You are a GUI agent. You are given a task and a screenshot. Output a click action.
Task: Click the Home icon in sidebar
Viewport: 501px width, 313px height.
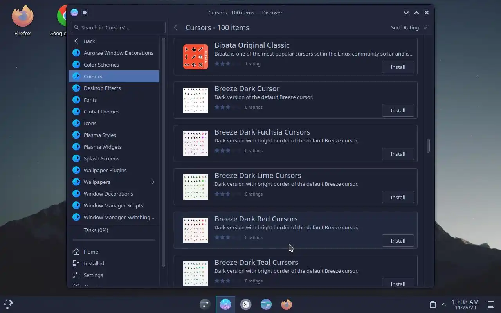(76, 252)
